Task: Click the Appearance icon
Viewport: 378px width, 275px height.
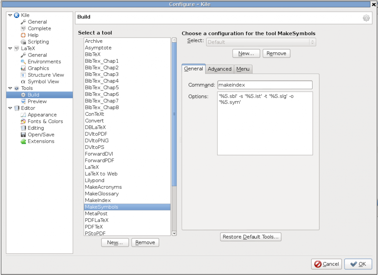Action: click(23, 115)
